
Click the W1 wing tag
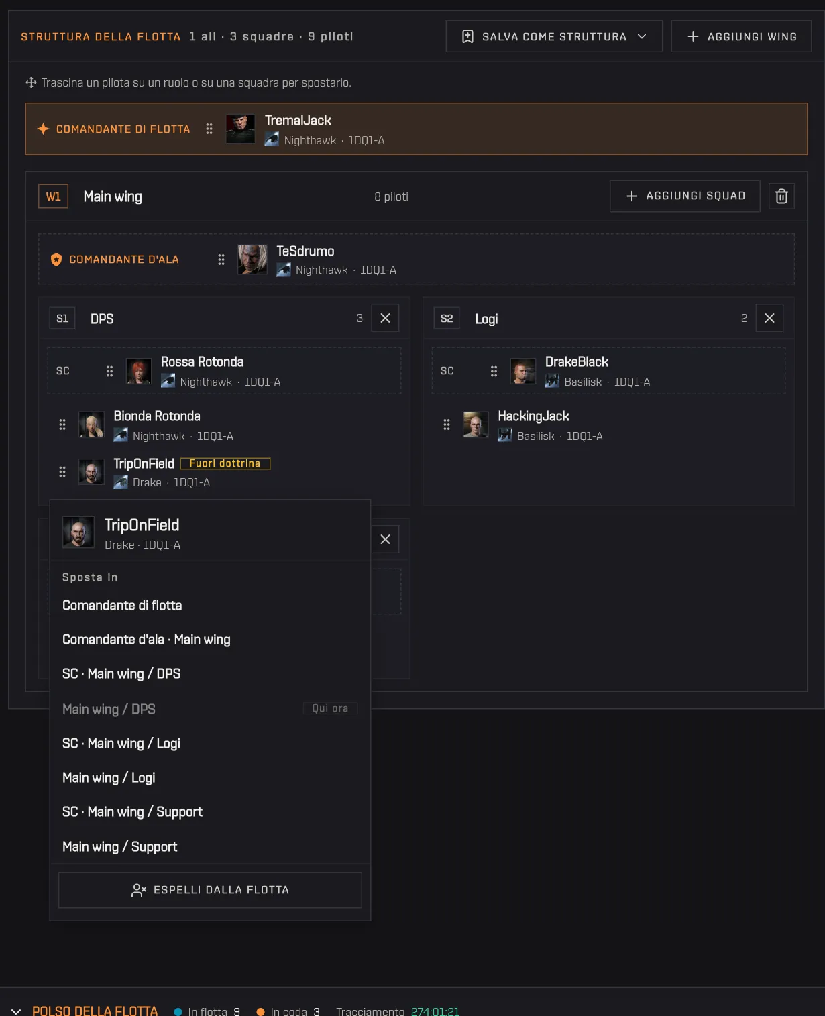53,196
